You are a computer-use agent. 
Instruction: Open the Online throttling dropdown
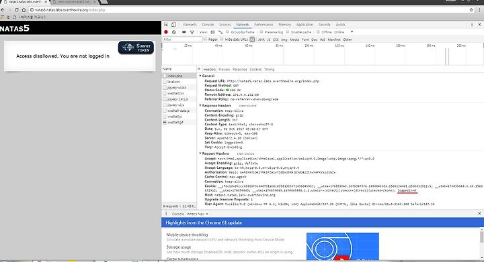click(x=344, y=32)
